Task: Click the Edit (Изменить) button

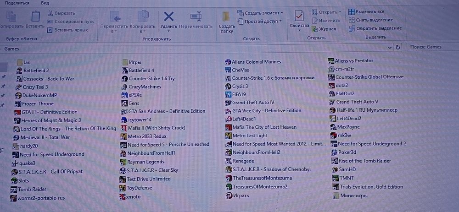Action: click(x=326, y=21)
